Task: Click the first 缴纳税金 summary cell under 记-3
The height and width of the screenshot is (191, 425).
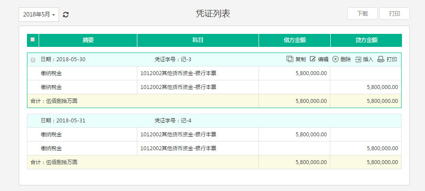Action: [x=51, y=73]
